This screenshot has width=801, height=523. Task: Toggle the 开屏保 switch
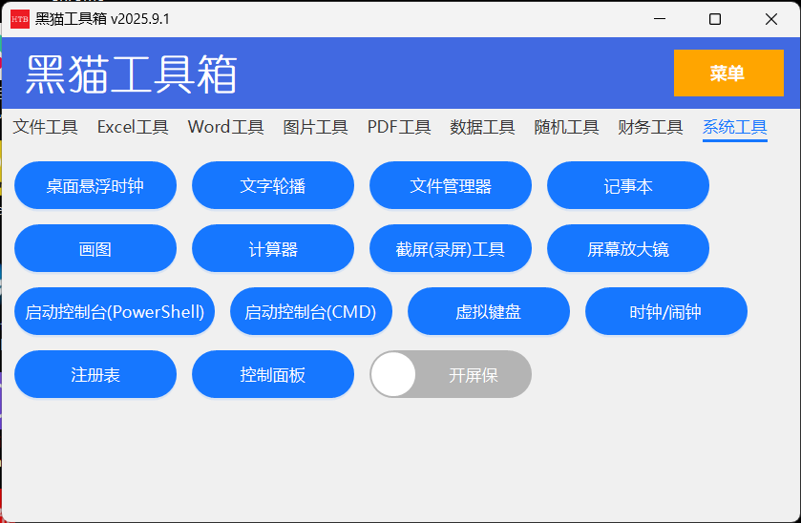coord(451,374)
